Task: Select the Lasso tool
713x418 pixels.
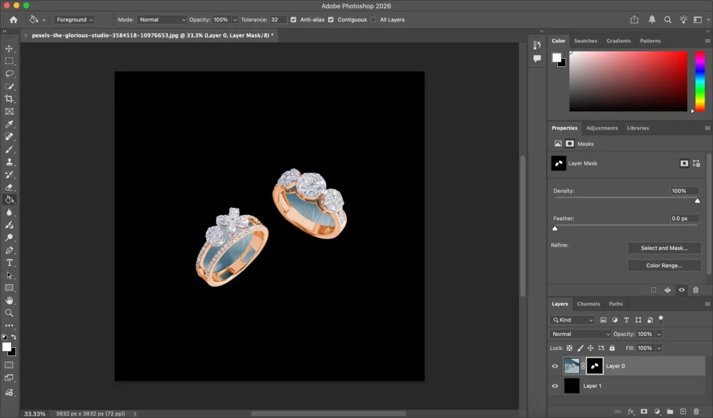Action: pos(10,74)
